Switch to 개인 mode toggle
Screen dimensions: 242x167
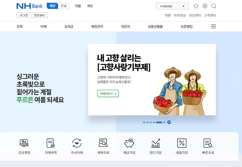(x=52, y=6)
